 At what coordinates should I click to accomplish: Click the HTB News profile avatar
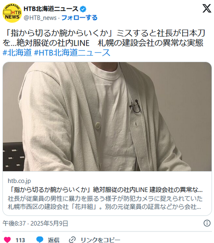(12, 13)
